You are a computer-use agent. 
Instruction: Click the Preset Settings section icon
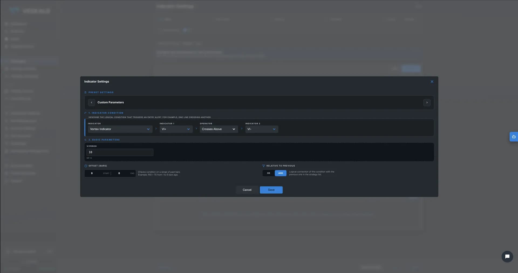[86, 92]
